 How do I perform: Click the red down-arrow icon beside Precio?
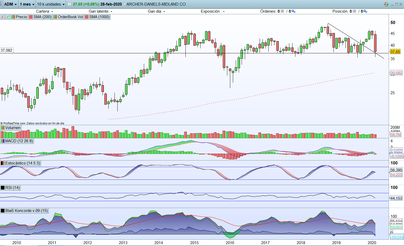pos(3,17)
